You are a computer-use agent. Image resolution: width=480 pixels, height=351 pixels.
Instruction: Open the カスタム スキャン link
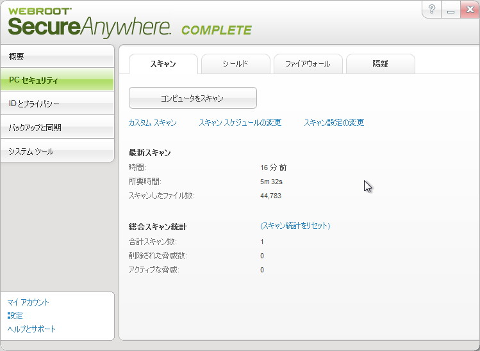point(153,123)
